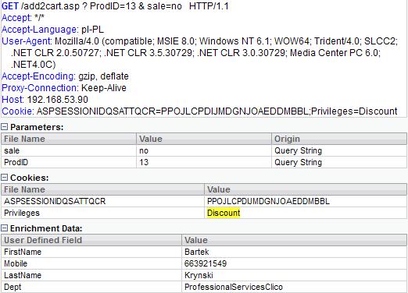The image size is (408, 293).
Task: Select the 'gzip, deflate' encoding value
Action: 103,76
